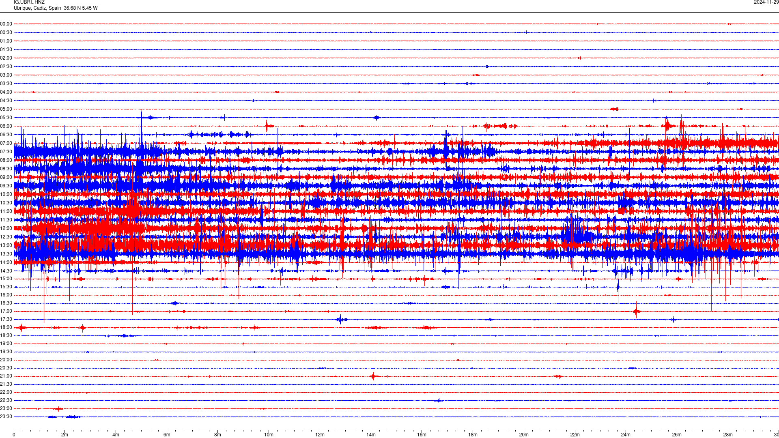
Task: Select the 04:00 row label
Action: (6, 92)
